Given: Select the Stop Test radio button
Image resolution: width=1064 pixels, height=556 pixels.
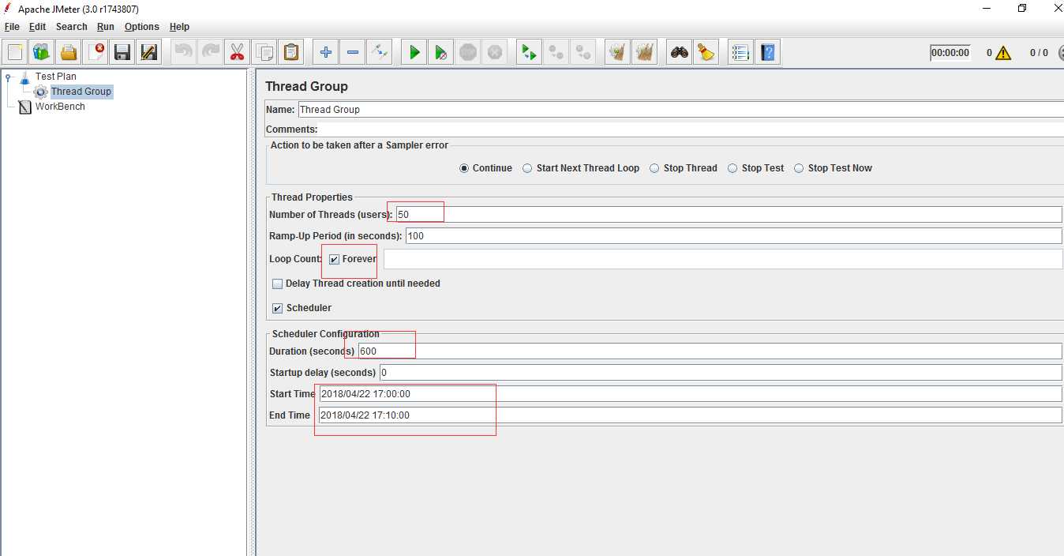Looking at the screenshot, I should (x=732, y=168).
